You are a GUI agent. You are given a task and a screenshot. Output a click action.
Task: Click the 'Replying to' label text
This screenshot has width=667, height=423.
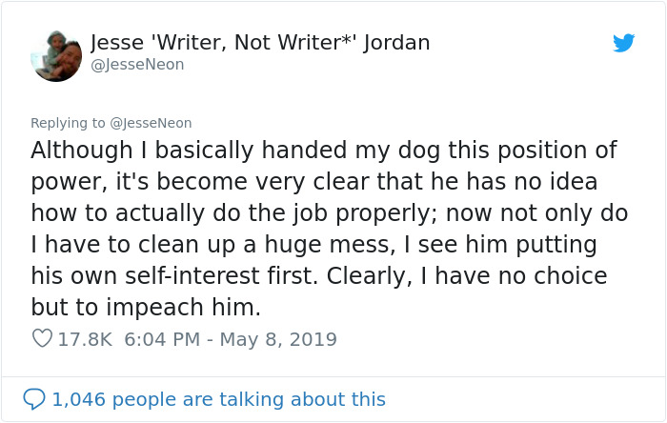coord(69,123)
